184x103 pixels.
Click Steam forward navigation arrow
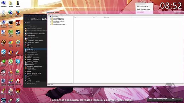(28, 19)
